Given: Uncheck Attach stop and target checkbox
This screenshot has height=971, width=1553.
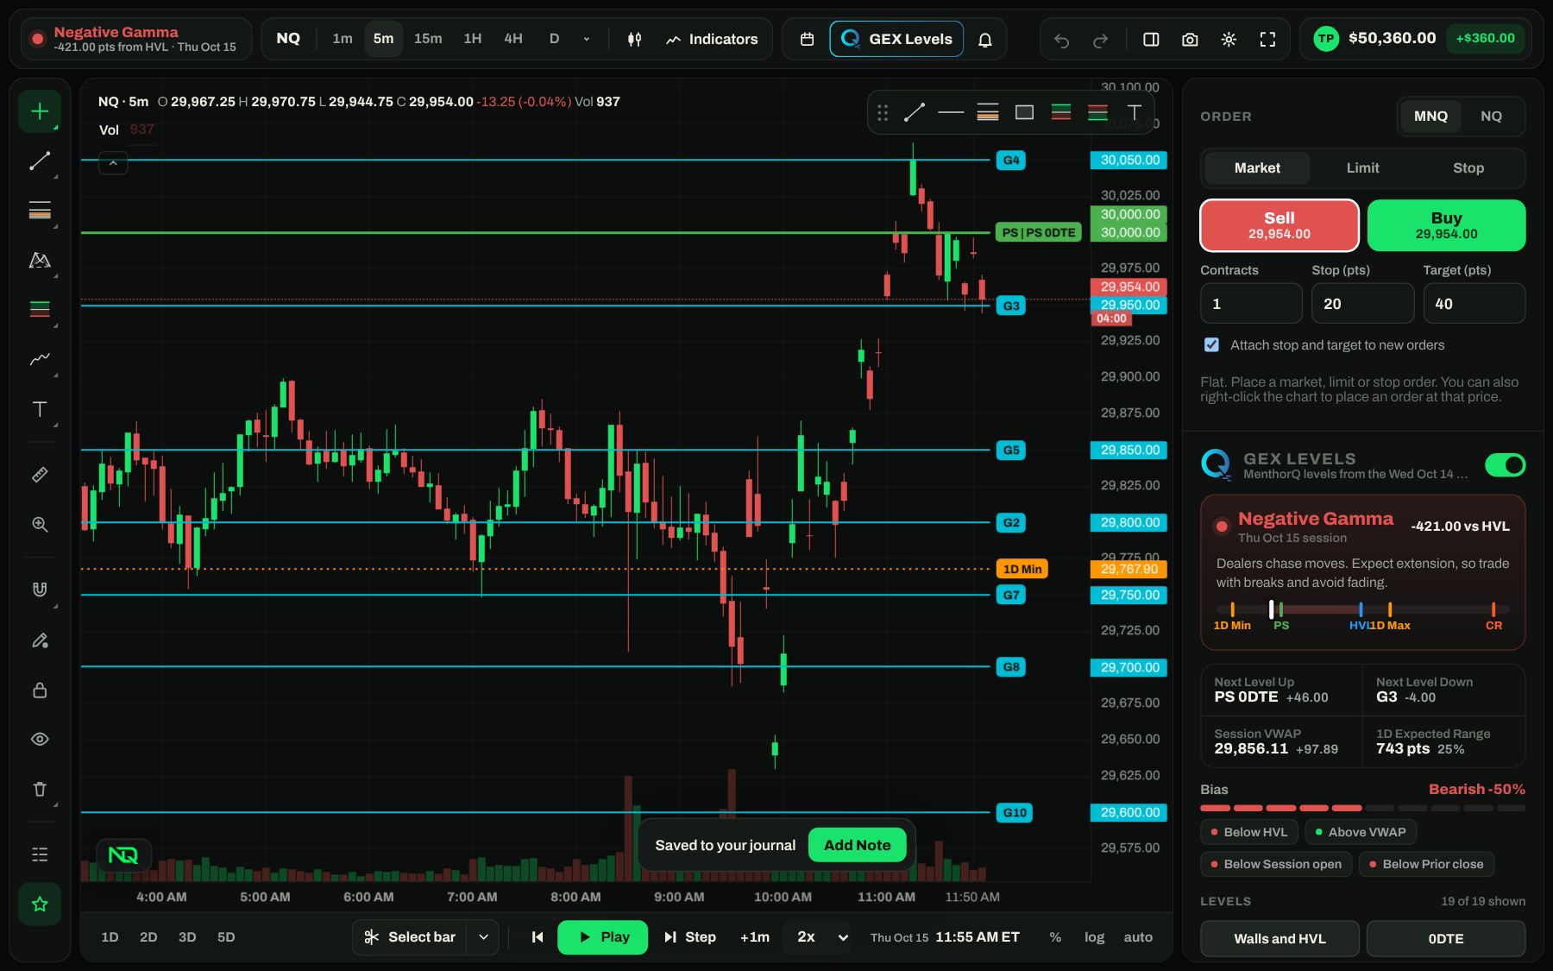Looking at the screenshot, I should click(x=1211, y=345).
